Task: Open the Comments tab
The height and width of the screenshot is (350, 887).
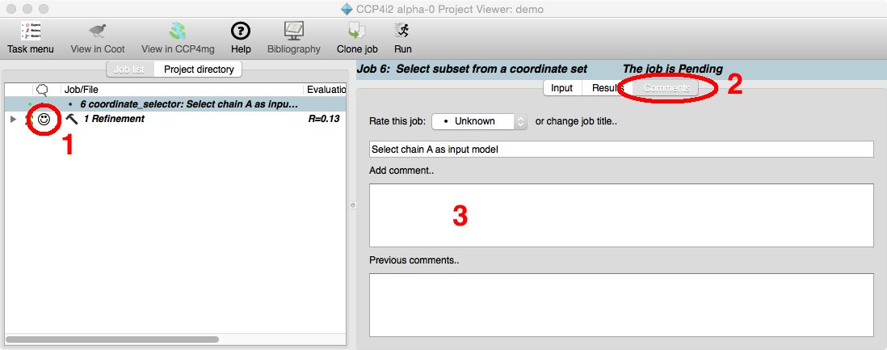Action: [x=666, y=88]
